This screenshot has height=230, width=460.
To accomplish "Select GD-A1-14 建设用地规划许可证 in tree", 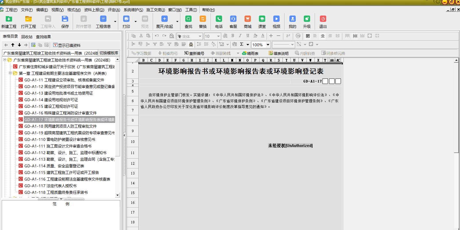I will click(x=51, y=100).
